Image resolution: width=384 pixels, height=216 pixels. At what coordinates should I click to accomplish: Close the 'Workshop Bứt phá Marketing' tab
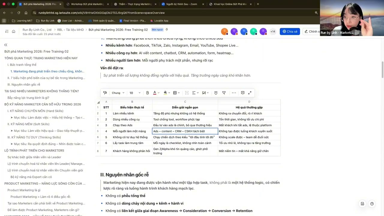point(107,4)
